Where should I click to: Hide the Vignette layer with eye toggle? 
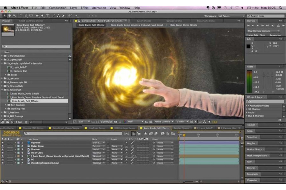tap(3, 143)
